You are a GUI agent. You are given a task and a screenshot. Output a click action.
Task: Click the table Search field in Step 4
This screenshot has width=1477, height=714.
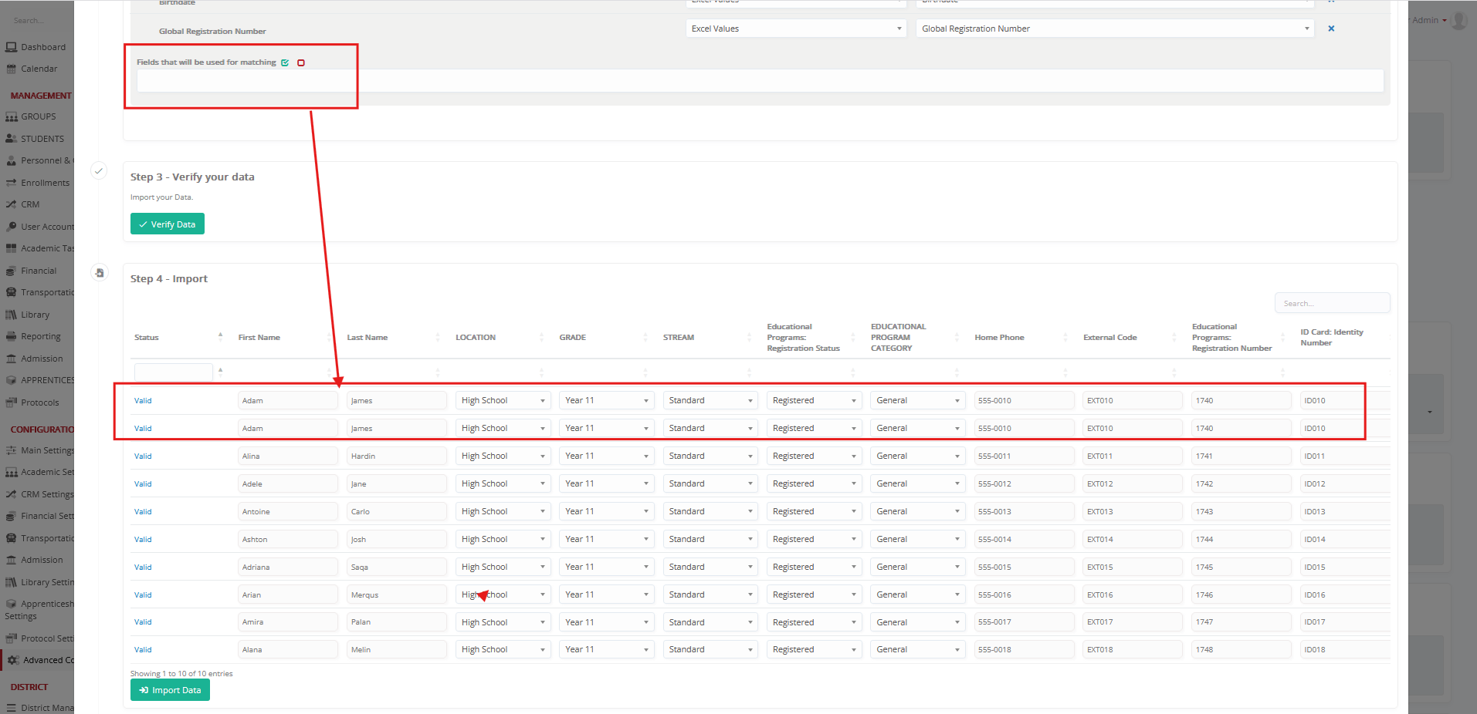click(1331, 303)
